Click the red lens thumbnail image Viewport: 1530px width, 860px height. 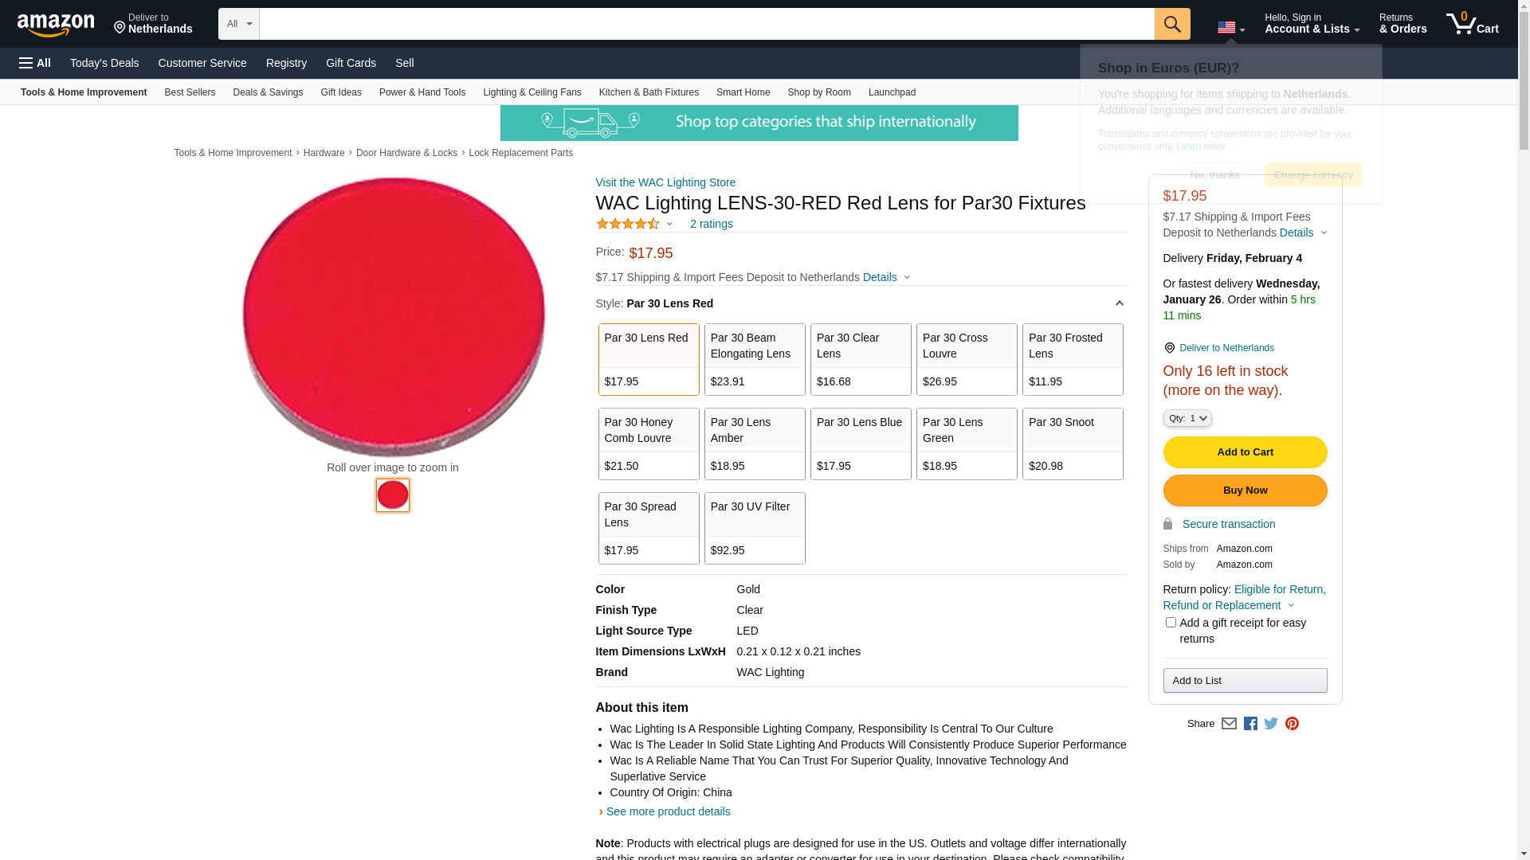(393, 495)
